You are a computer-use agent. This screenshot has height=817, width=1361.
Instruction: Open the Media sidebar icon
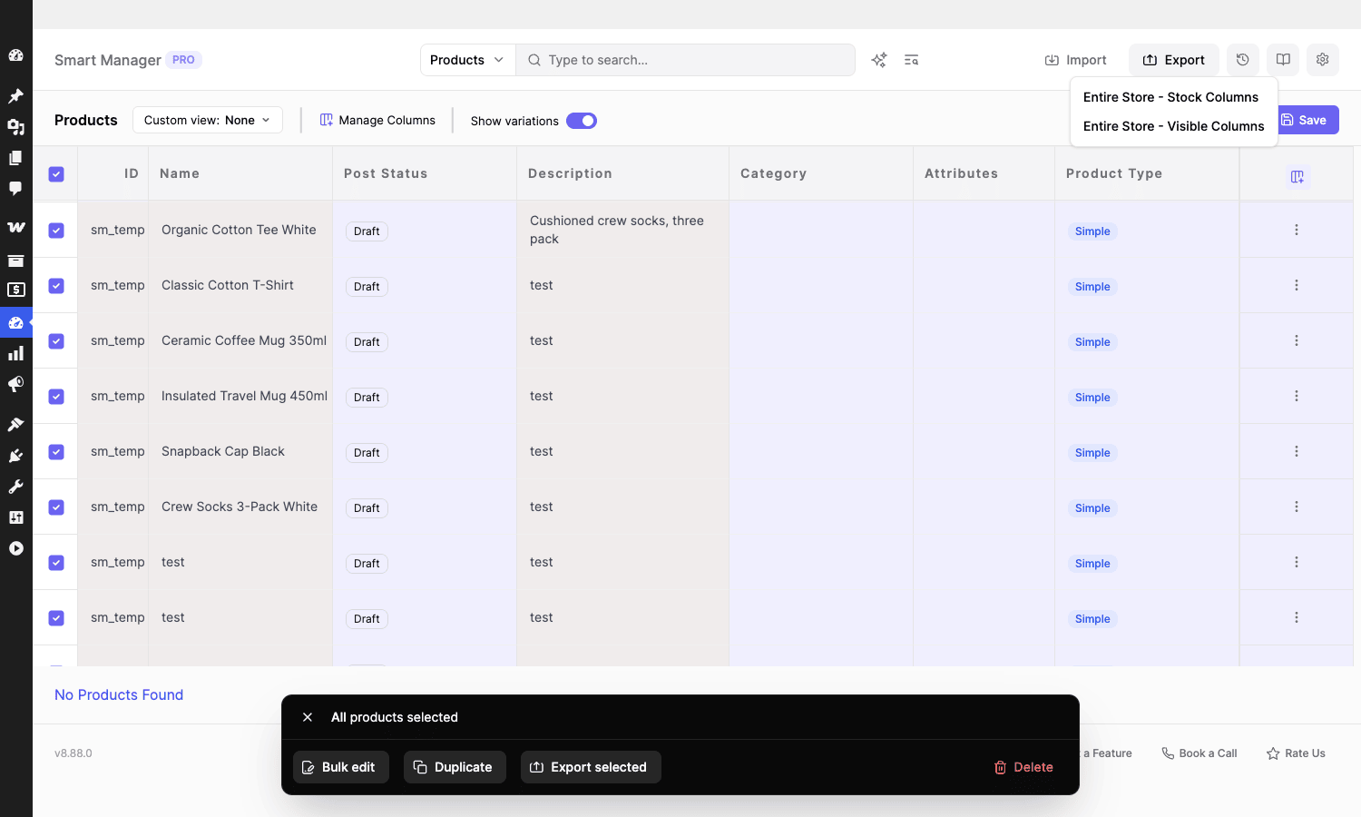tap(15, 127)
